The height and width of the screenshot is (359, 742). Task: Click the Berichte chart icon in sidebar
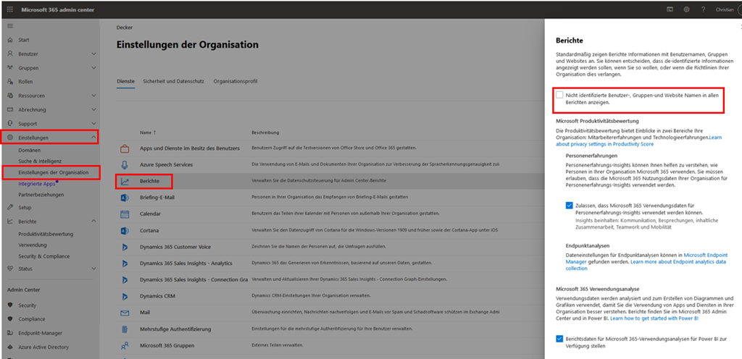[x=10, y=221]
